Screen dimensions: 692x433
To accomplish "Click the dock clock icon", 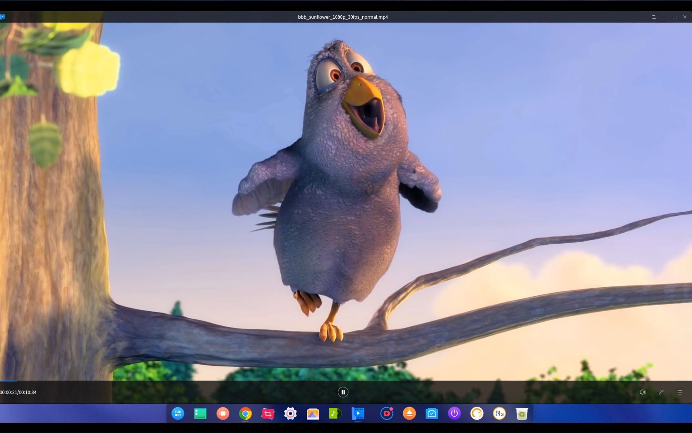I will 499,413.
